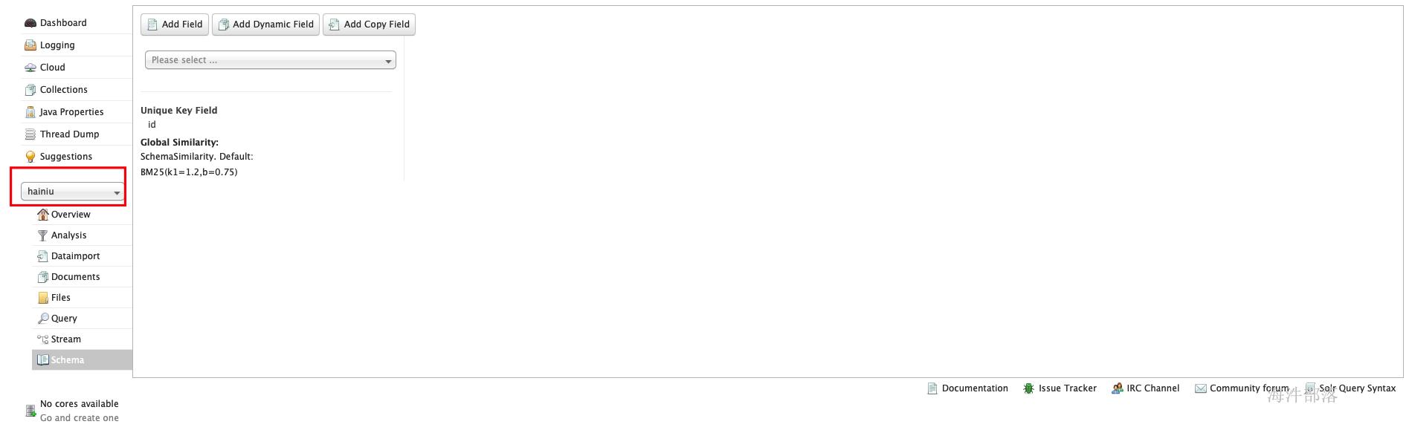Open the Dataimport section
The width and height of the screenshot is (1412, 430).
tap(75, 256)
